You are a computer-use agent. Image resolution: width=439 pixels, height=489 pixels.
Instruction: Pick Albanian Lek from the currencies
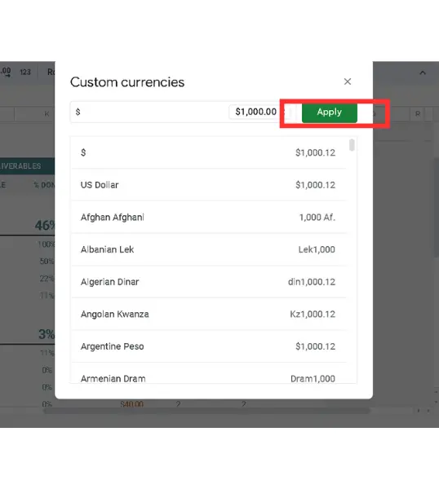pos(209,249)
